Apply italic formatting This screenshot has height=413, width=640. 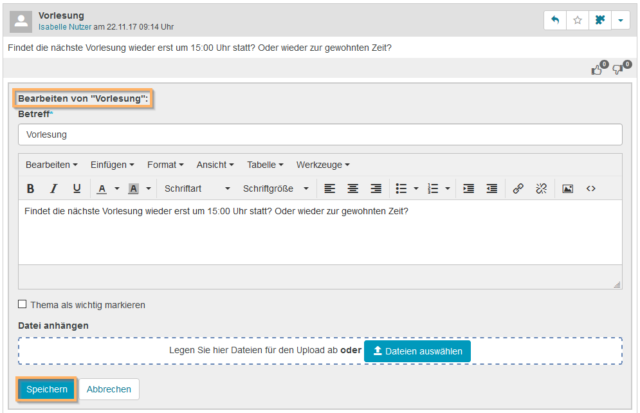point(53,188)
